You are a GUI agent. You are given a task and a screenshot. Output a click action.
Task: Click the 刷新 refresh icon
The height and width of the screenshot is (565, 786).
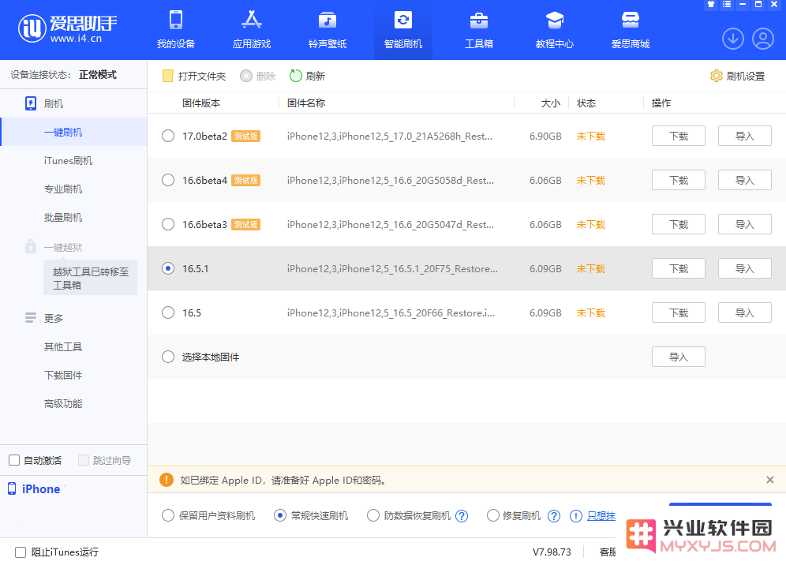click(x=296, y=76)
